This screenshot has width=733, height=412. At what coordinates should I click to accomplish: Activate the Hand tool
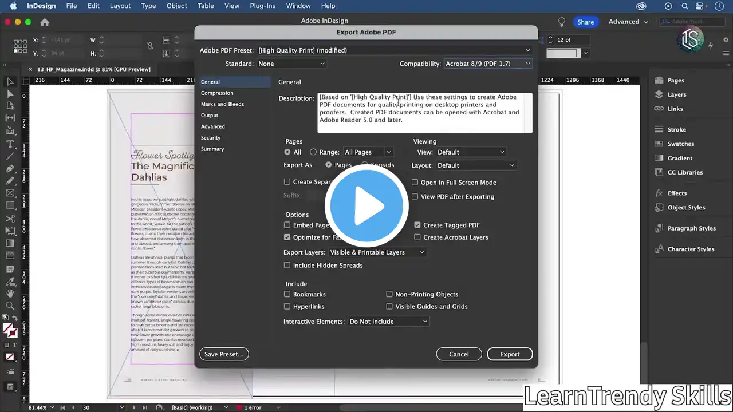pyautogui.click(x=10, y=294)
